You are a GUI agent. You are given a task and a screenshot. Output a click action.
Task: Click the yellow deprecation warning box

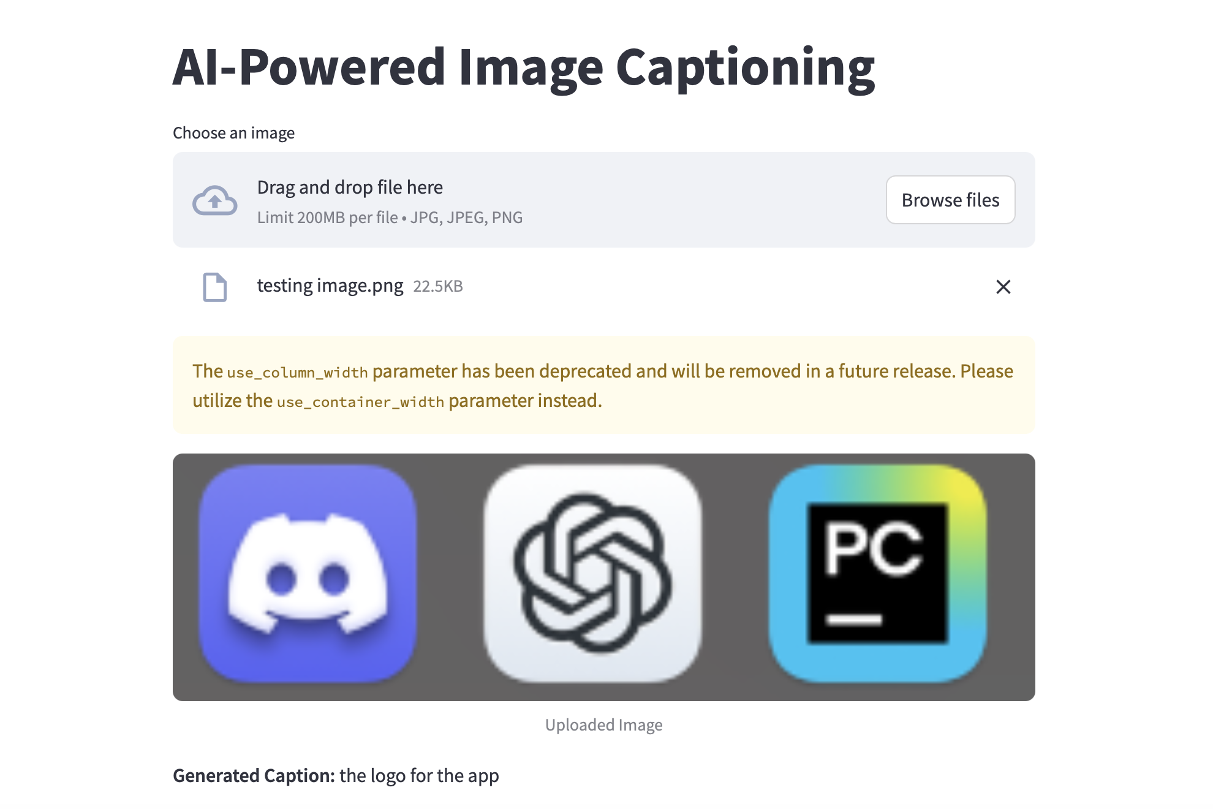[x=603, y=385]
